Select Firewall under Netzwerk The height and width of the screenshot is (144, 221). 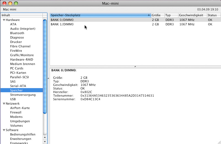point(16,112)
